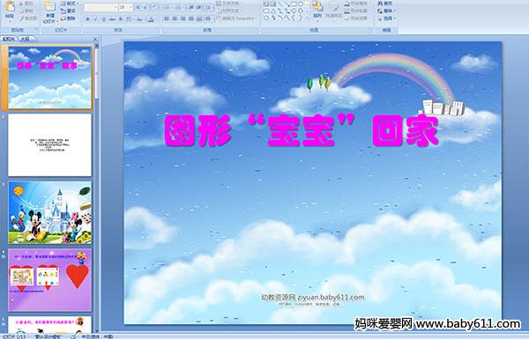Click the Convert to SmartArt button

[236, 18]
